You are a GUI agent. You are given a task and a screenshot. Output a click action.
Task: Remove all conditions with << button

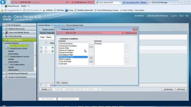91,61
